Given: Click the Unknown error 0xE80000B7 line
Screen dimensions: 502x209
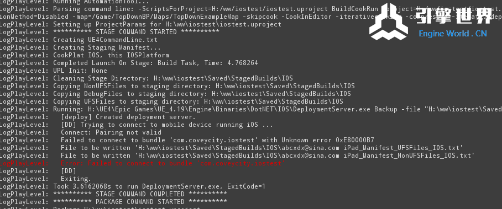Looking at the screenshot, I should [x=187, y=140].
